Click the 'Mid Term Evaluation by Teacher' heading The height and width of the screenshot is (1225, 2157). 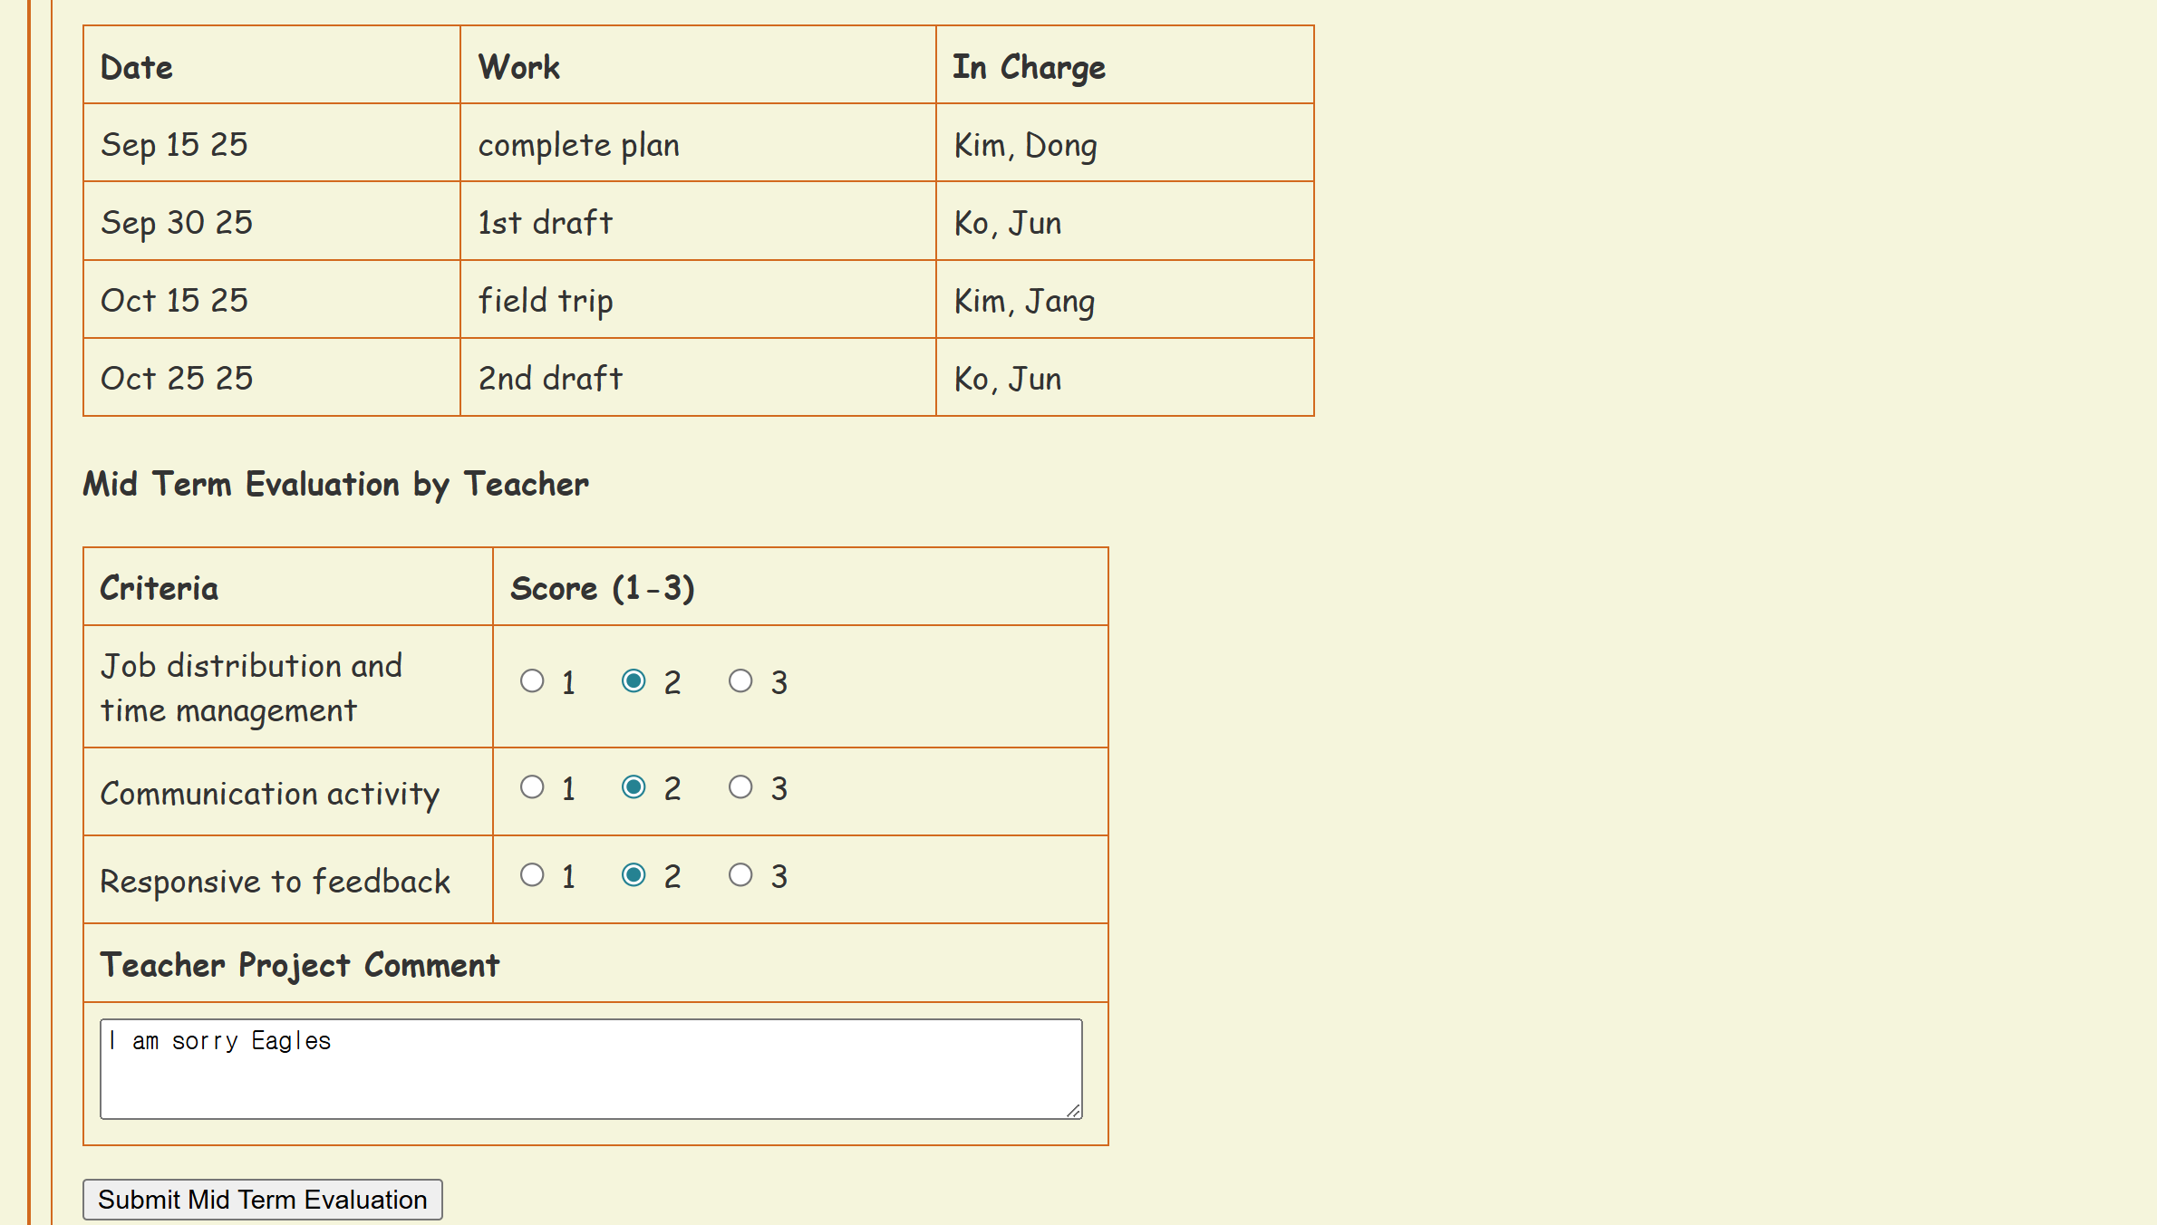coord(335,485)
